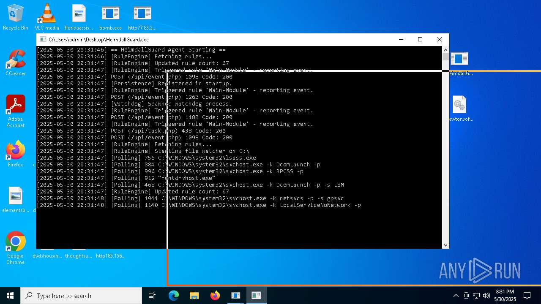Select the elementsb image file icon

(x=16, y=200)
